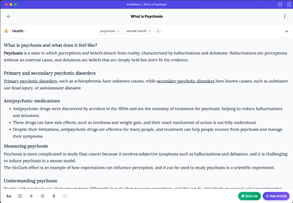Remove the mental health tag
This screenshot has height=203, width=293.
150,31
